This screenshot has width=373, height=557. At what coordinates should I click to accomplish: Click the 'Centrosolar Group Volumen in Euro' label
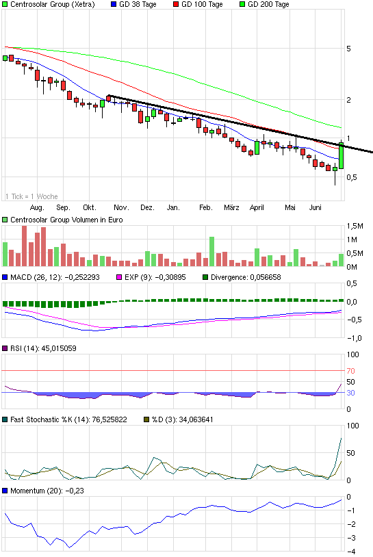click(66, 220)
